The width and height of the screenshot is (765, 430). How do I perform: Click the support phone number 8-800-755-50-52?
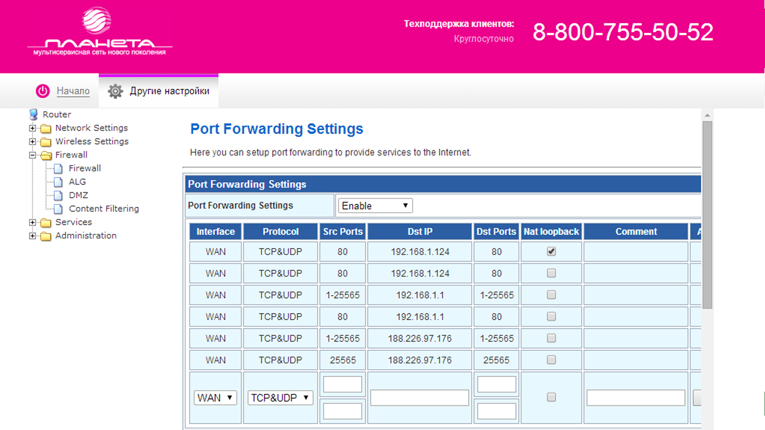coord(623,32)
